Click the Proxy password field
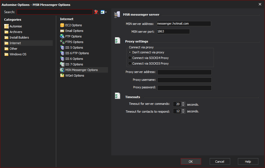This screenshot has height=168, width=265. point(184,88)
